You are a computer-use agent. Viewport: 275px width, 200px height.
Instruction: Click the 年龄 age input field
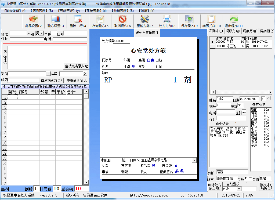tap(54, 33)
